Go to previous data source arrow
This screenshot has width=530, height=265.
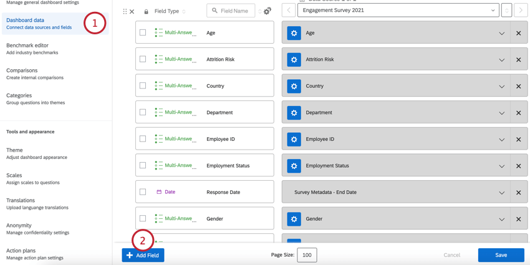[289, 11]
